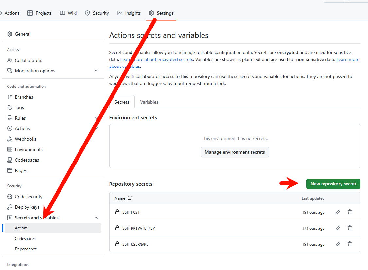Click the Last updated column header
368x270 pixels.
[x=313, y=198]
